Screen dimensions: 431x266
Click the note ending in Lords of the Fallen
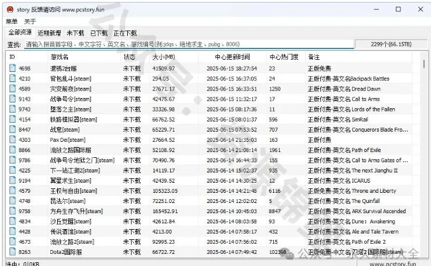(352, 109)
